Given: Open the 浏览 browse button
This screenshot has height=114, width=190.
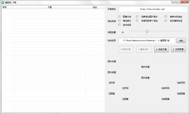Looking at the screenshot, I should click(181, 41).
